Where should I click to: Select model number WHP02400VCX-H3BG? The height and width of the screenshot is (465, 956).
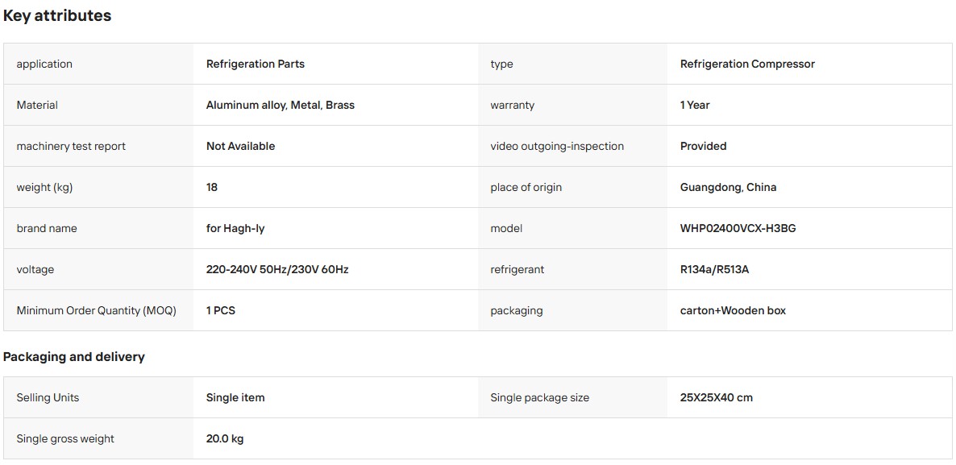click(x=738, y=229)
